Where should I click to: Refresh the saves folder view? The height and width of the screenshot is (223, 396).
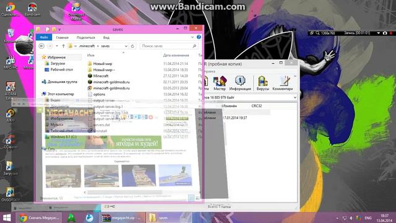pyautogui.click(x=132, y=46)
